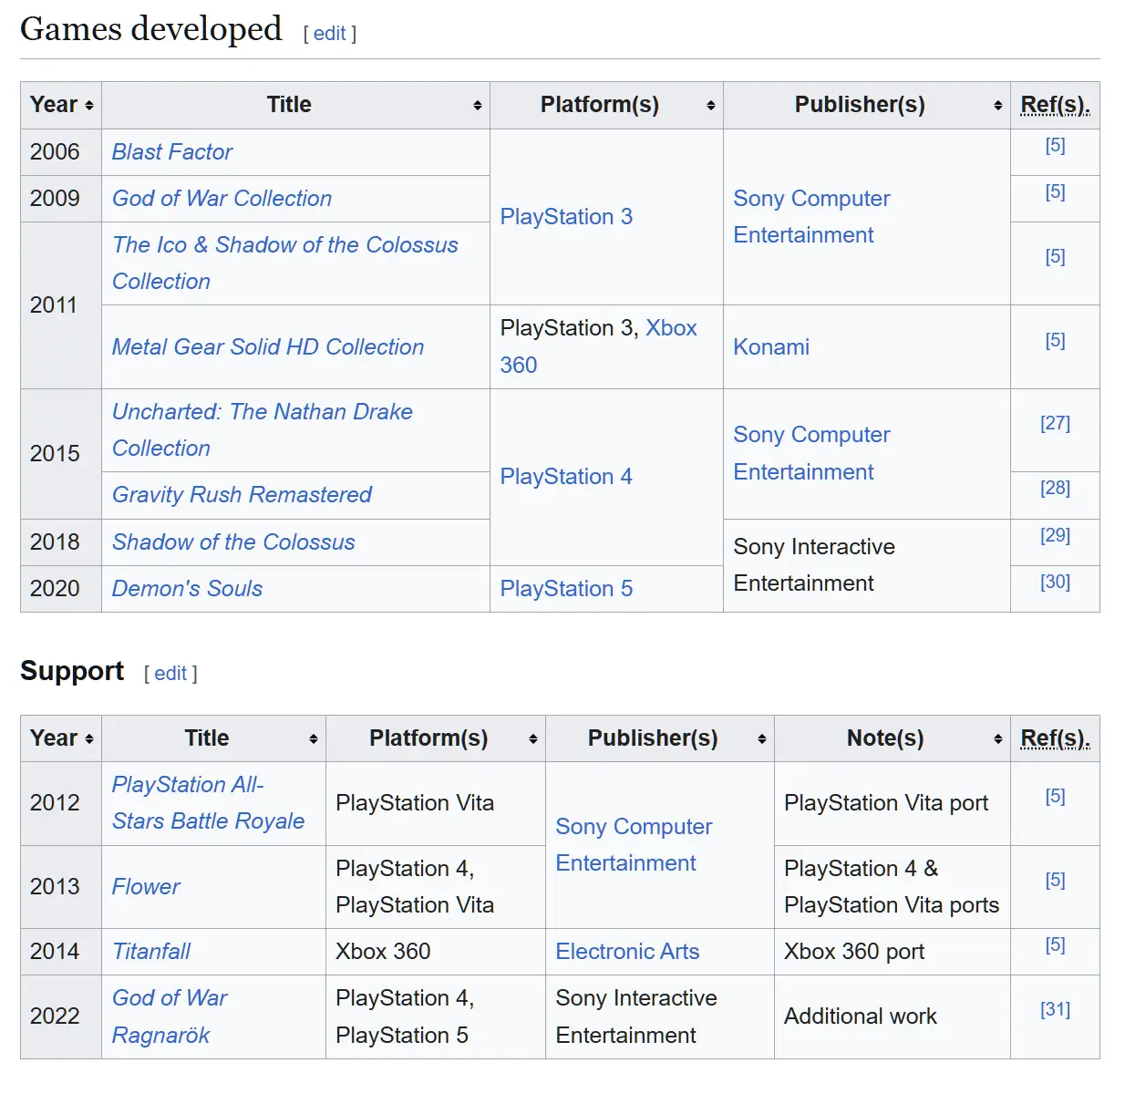Image resolution: width=1125 pixels, height=1104 pixels.
Task: Open the Konami publisher link
Action: coord(771,347)
